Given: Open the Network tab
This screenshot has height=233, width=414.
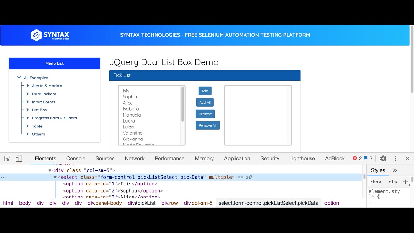Looking at the screenshot, I should coord(135,159).
